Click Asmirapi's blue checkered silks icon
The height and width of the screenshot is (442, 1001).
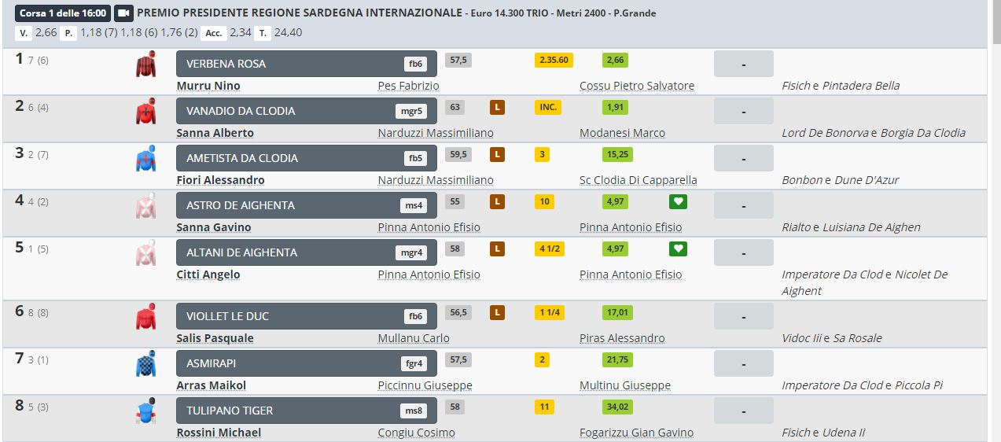pyautogui.click(x=146, y=364)
